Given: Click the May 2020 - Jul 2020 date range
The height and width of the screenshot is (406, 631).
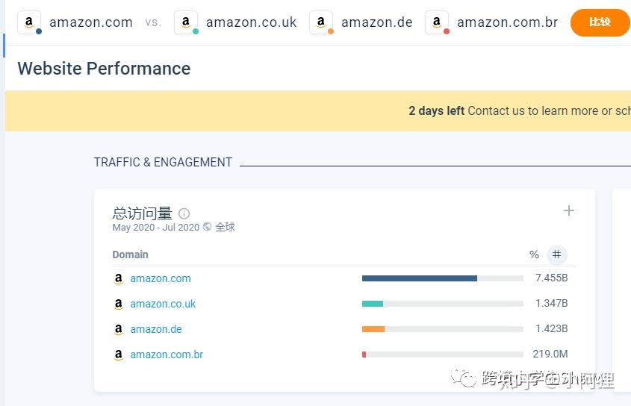Looking at the screenshot, I should [x=156, y=228].
